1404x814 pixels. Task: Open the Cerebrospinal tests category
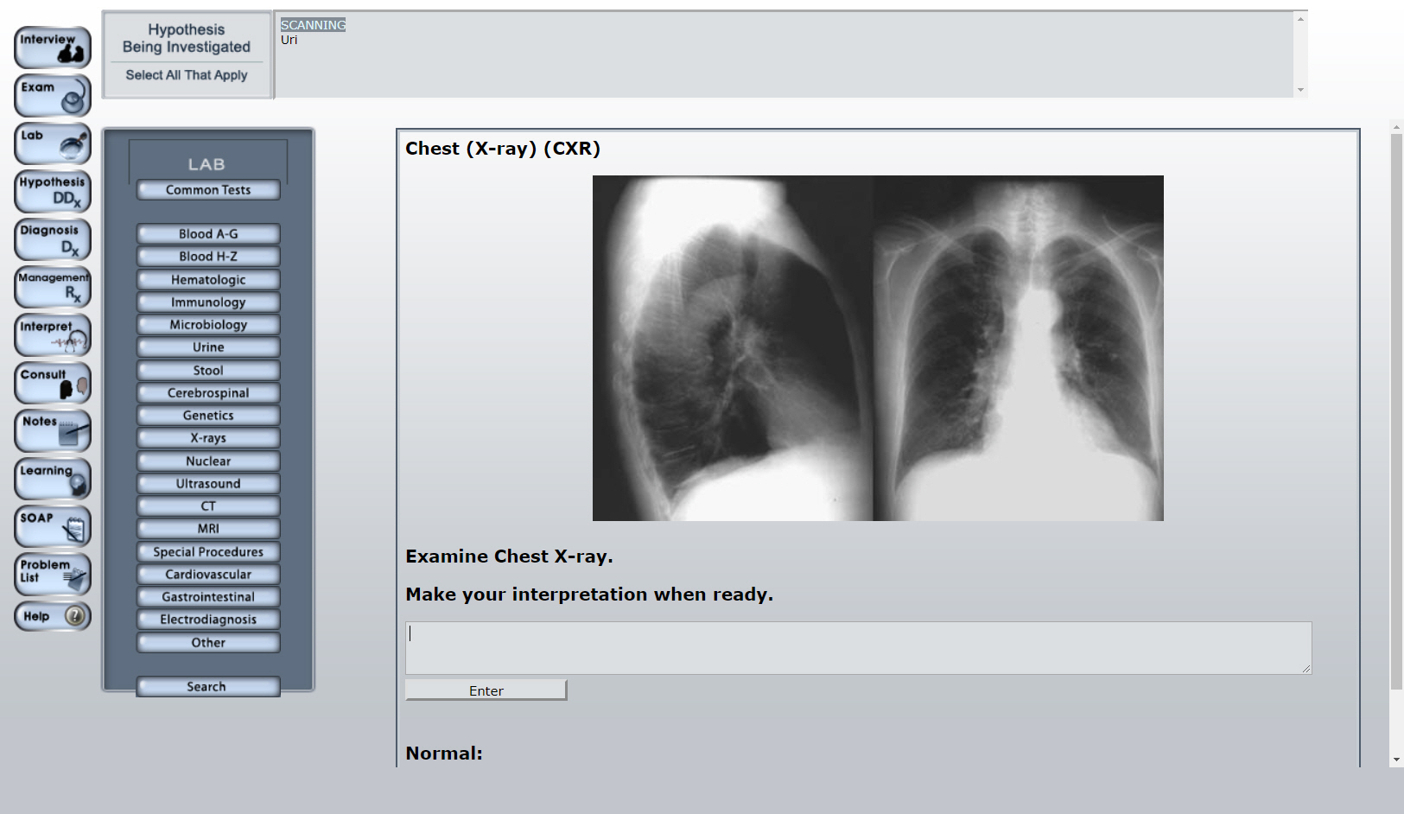click(x=208, y=393)
